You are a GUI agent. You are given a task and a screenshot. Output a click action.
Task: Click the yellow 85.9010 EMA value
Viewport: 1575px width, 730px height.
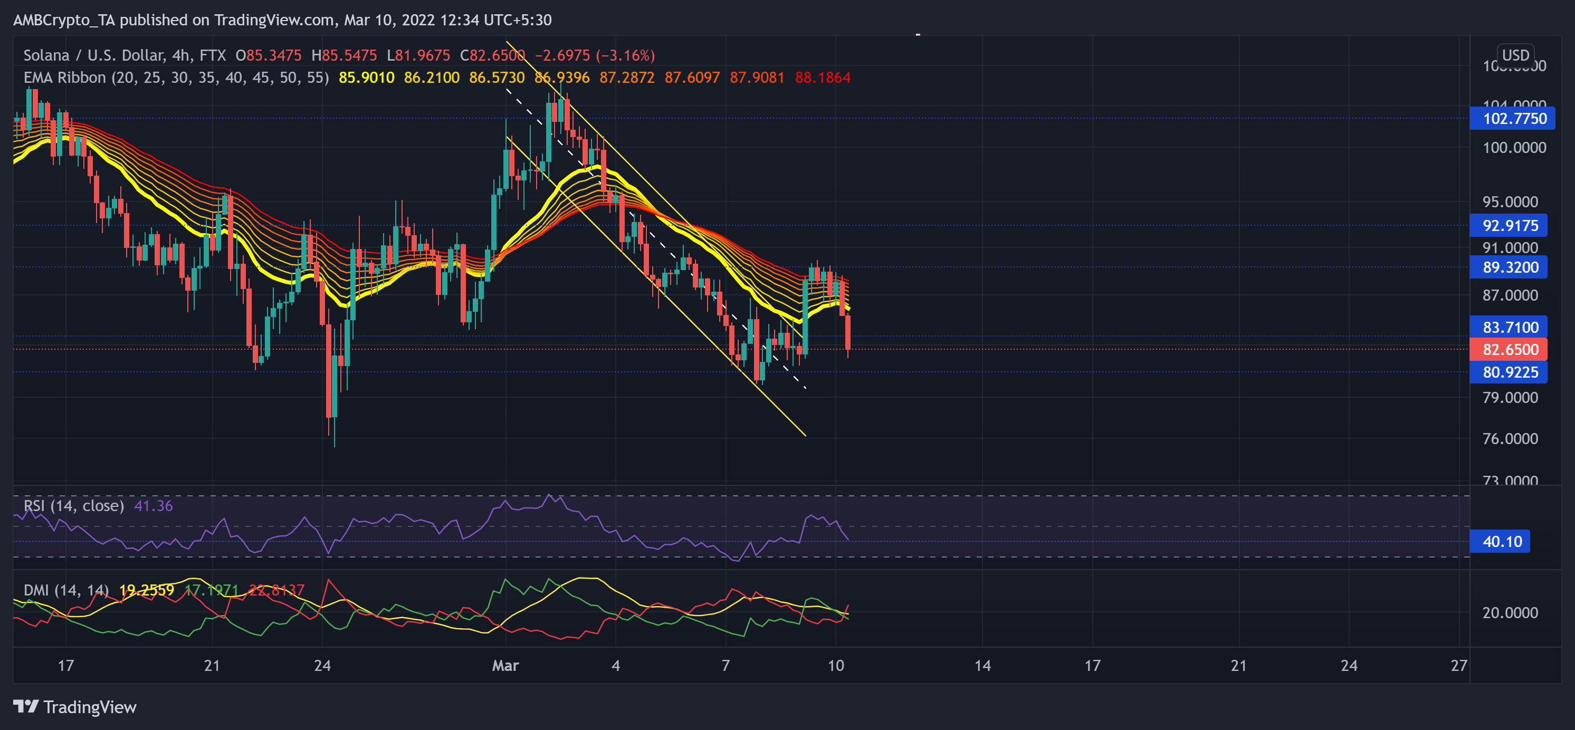tap(366, 78)
